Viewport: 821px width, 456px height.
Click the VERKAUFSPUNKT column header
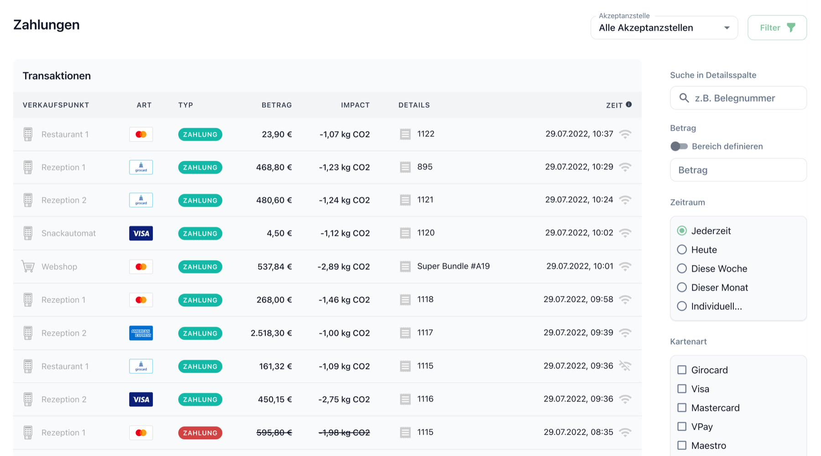coord(56,105)
